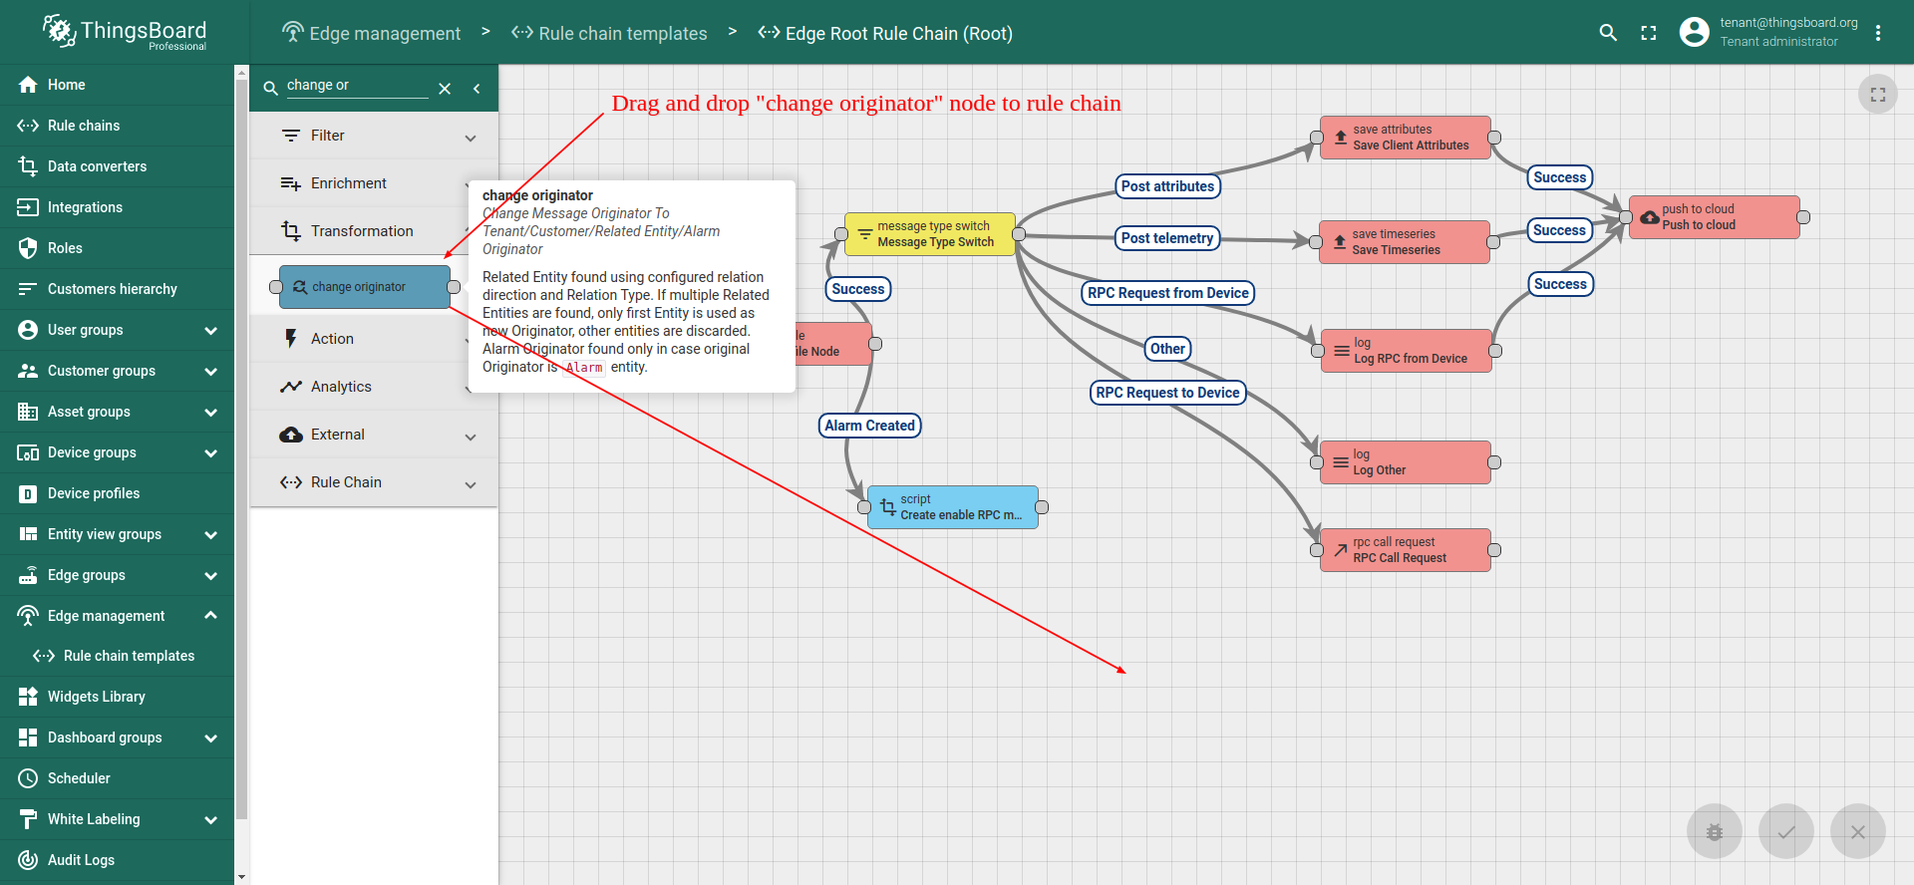The width and height of the screenshot is (1914, 885).
Task: Click the RPC Request to Device label
Action: coord(1167,393)
